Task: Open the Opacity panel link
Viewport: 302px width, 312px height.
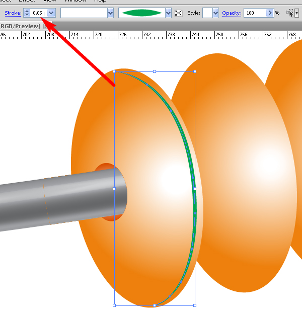Action: click(232, 13)
